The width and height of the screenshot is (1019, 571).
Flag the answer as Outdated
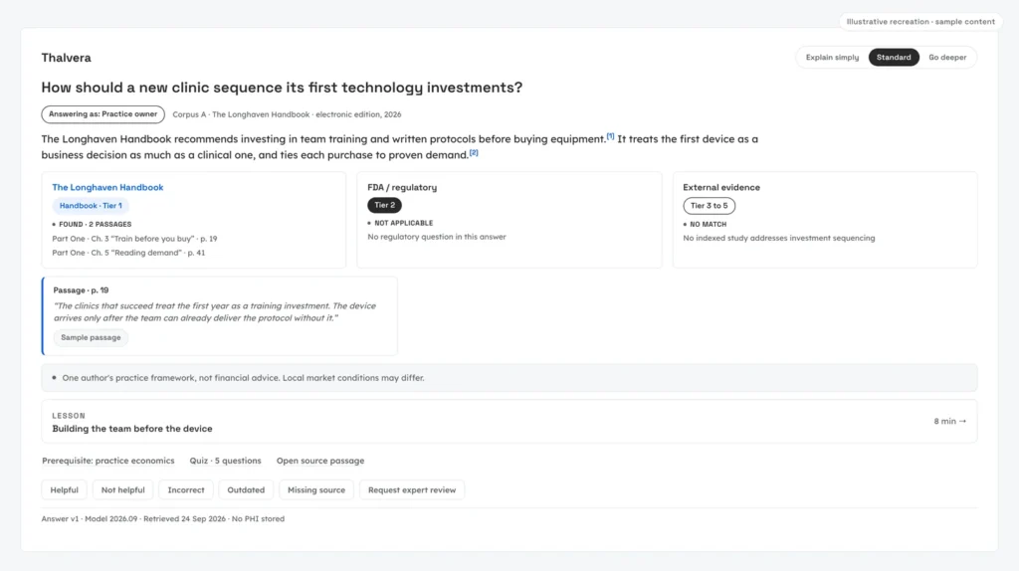tap(246, 489)
